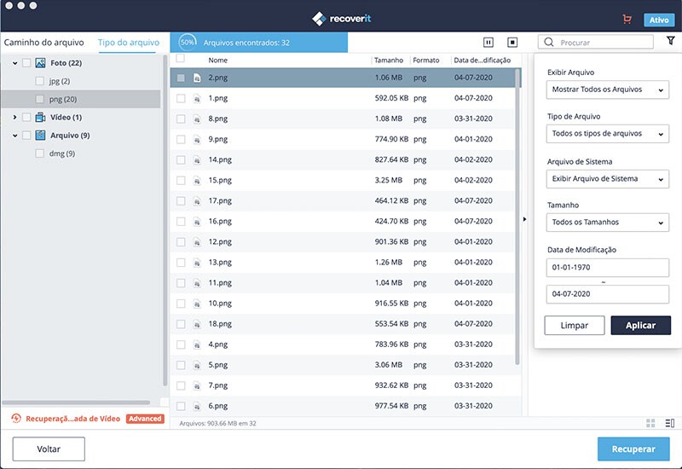Switch to thumbnail grid view
Viewport: 682px width, 469px height.
[650, 423]
